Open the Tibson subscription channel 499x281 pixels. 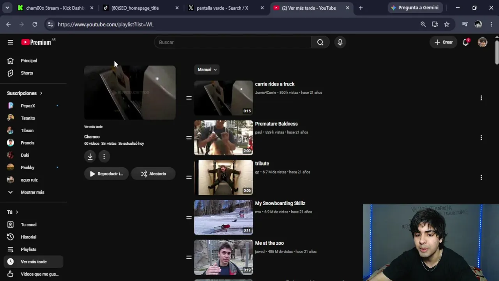coord(33,130)
